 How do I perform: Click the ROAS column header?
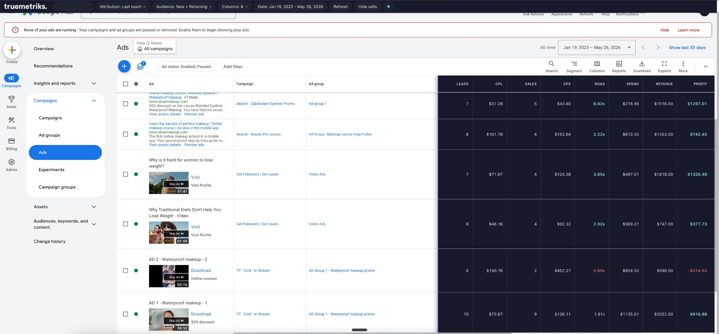[x=599, y=84]
